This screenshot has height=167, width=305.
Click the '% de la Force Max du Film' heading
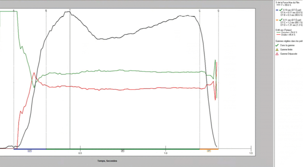[x=287, y=2]
